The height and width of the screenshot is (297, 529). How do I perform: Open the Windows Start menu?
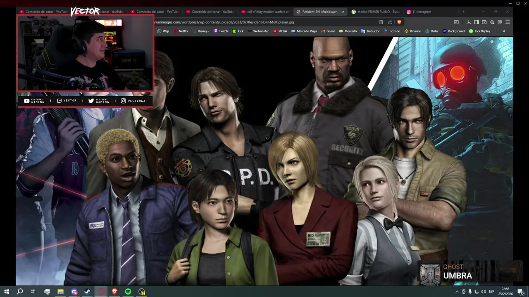coord(7,292)
